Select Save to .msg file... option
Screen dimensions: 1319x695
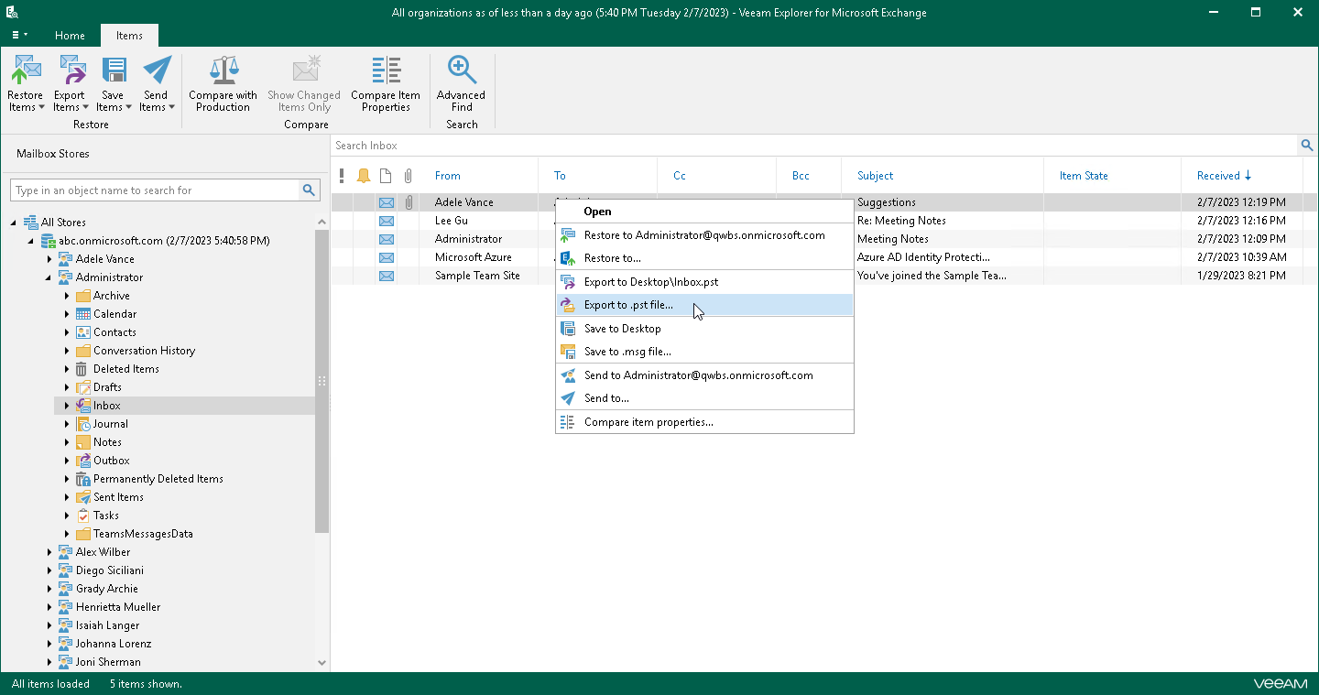(627, 352)
